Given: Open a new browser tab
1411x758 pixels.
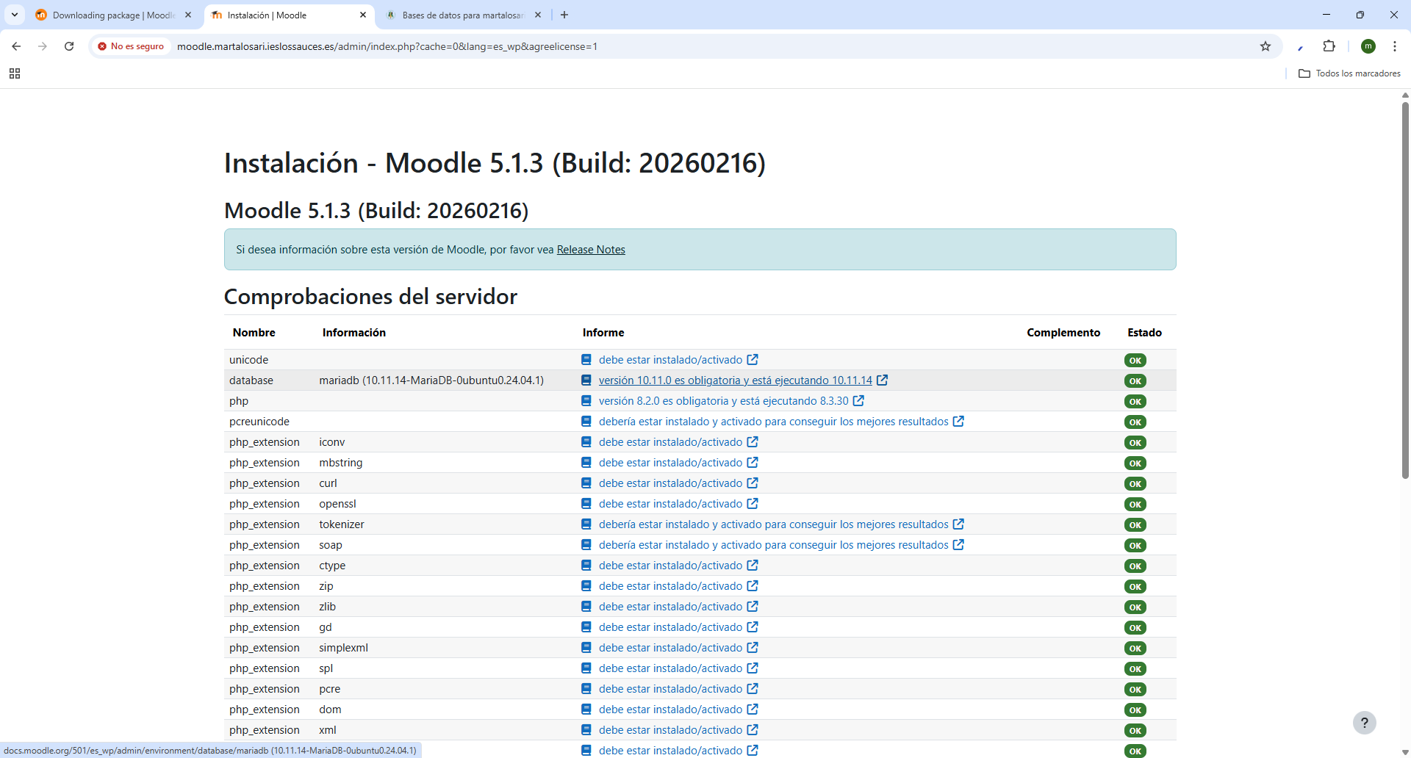Looking at the screenshot, I should pyautogui.click(x=564, y=15).
